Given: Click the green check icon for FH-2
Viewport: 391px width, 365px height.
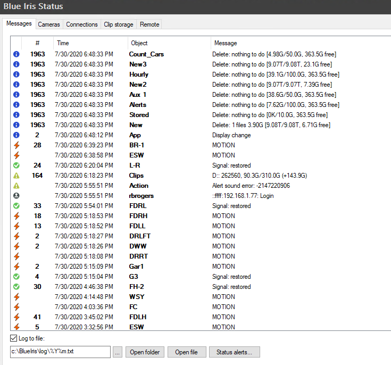Looking at the screenshot, I should [x=16, y=287].
